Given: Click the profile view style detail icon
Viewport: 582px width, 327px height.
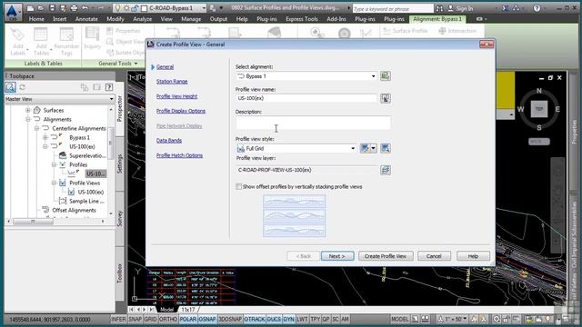Looking at the screenshot, I should (386, 148).
